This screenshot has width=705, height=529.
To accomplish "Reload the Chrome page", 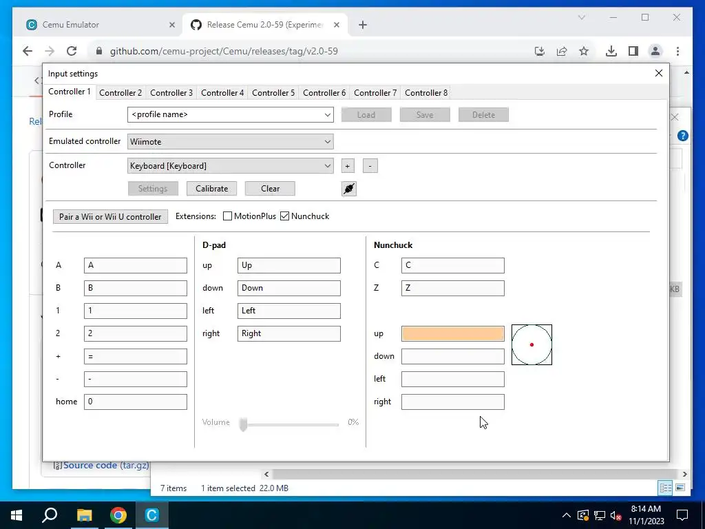I will [72, 51].
